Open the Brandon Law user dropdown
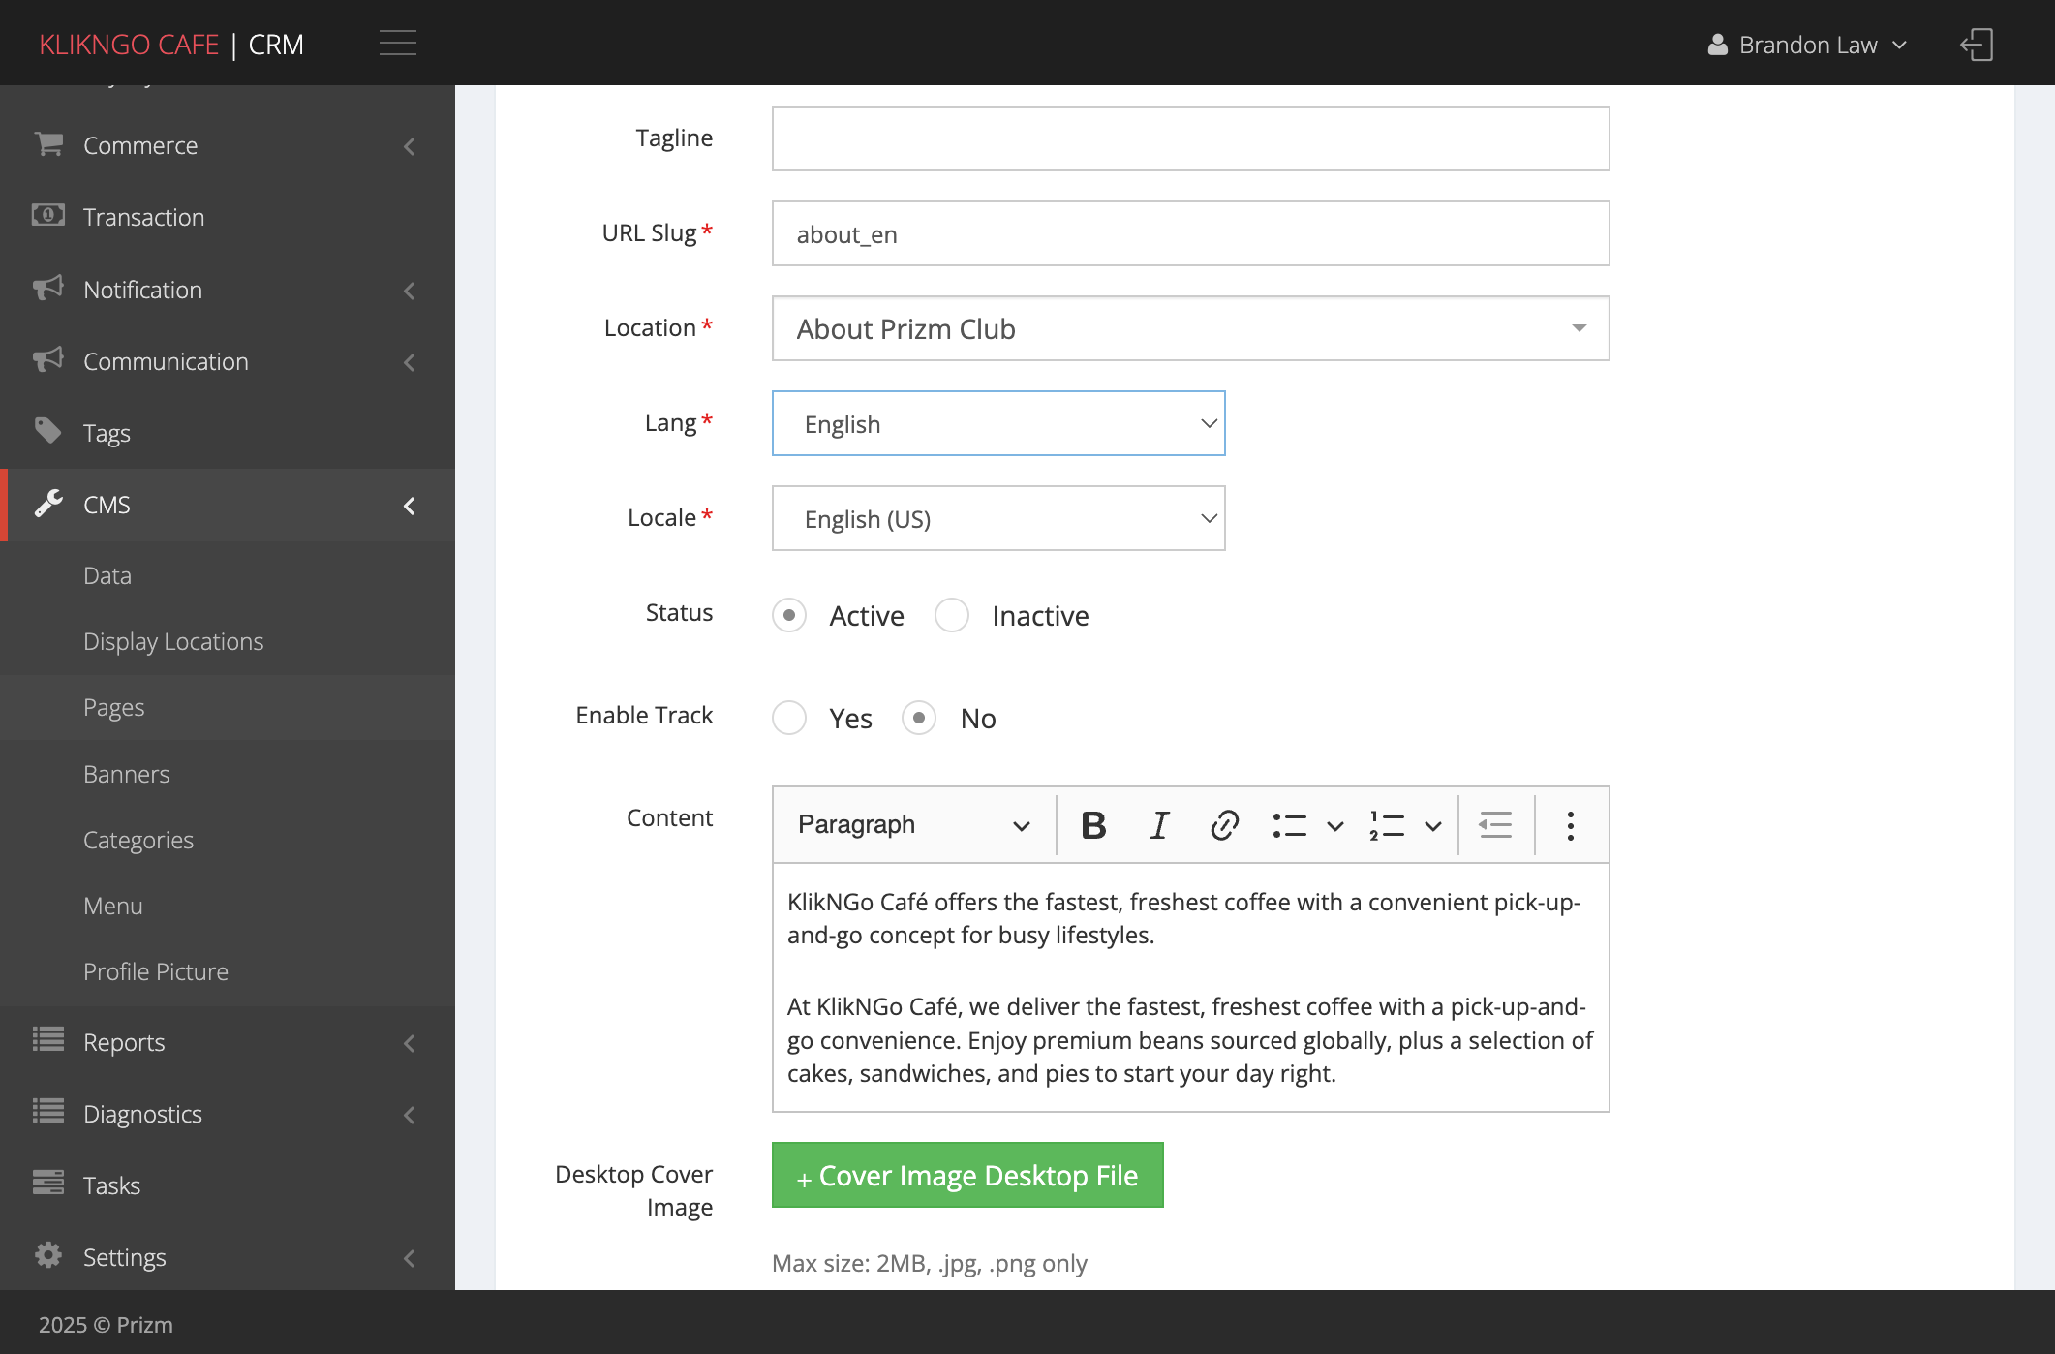This screenshot has width=2055, height=1354. [1808, 45]
